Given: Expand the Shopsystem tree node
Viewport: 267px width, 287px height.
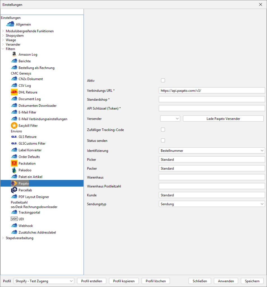Looking at the screenshot, I should pyautogui.click(x=3, y=36).
